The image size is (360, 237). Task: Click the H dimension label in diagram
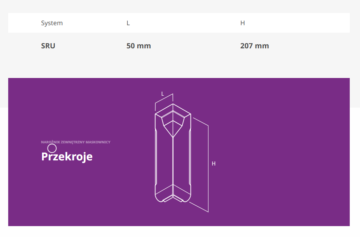click(213, 164)
